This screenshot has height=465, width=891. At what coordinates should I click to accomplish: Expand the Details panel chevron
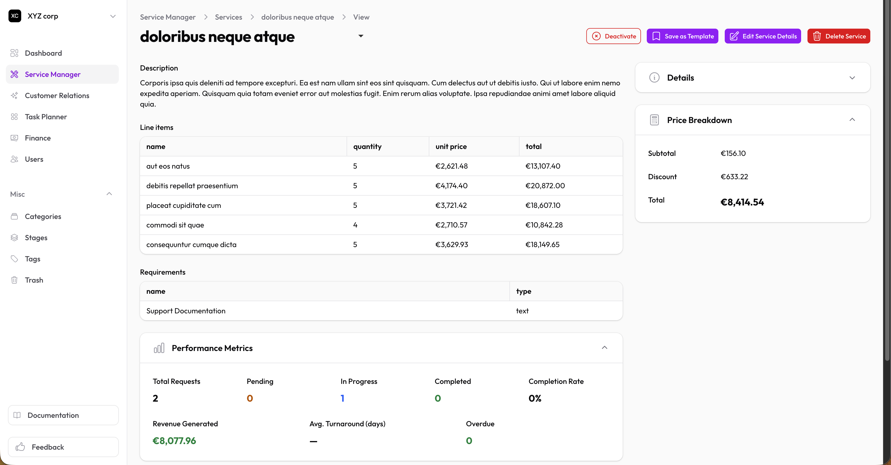pos(852,78)
